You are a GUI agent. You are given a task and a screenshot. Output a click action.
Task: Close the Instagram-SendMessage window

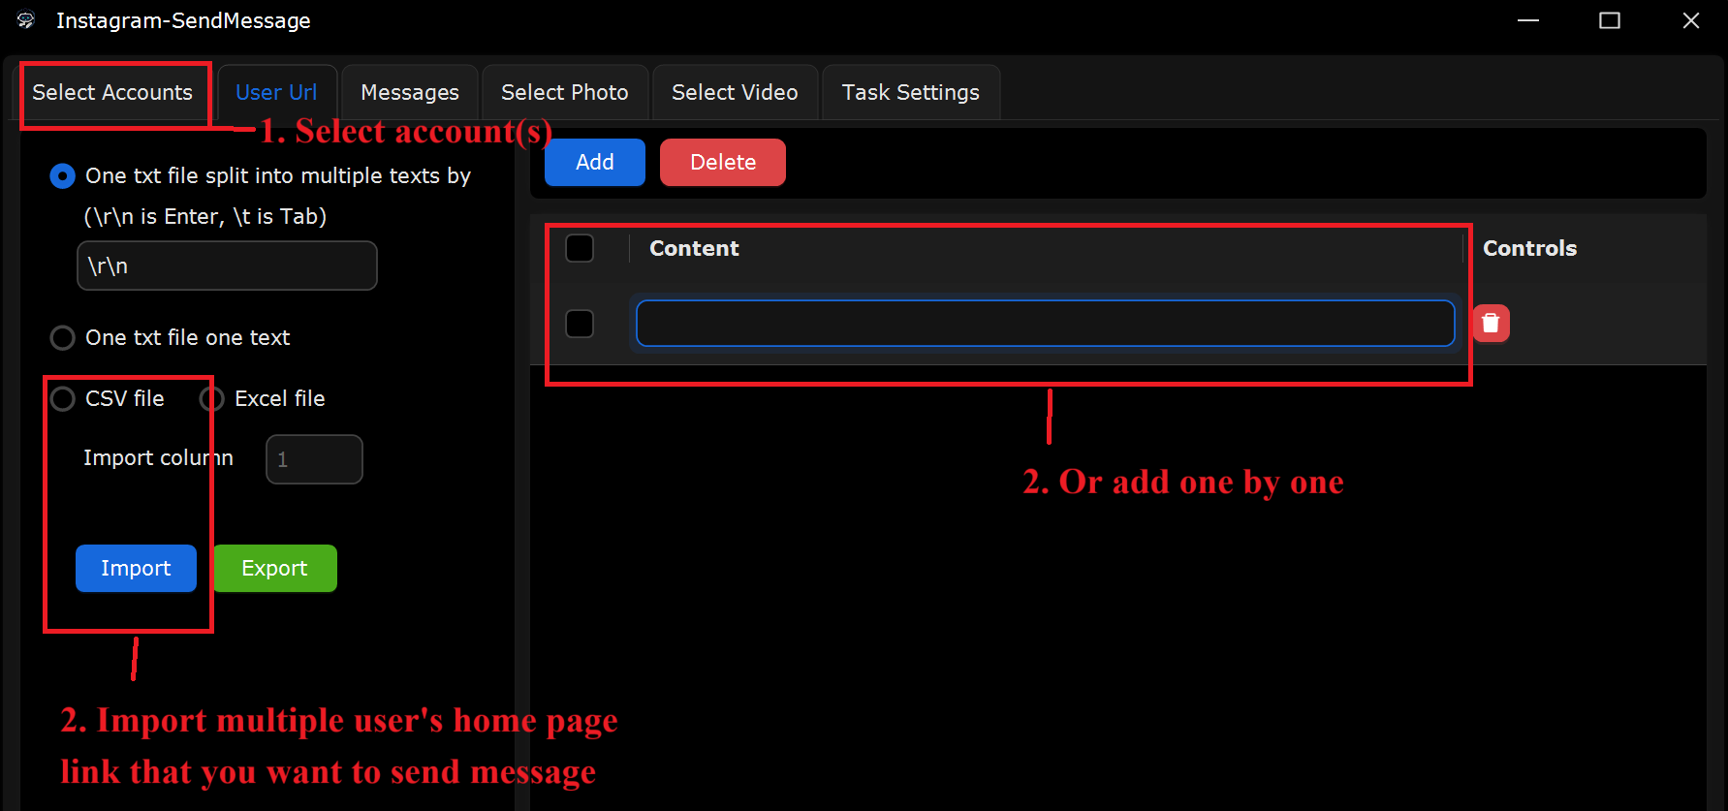(1691, 20)
